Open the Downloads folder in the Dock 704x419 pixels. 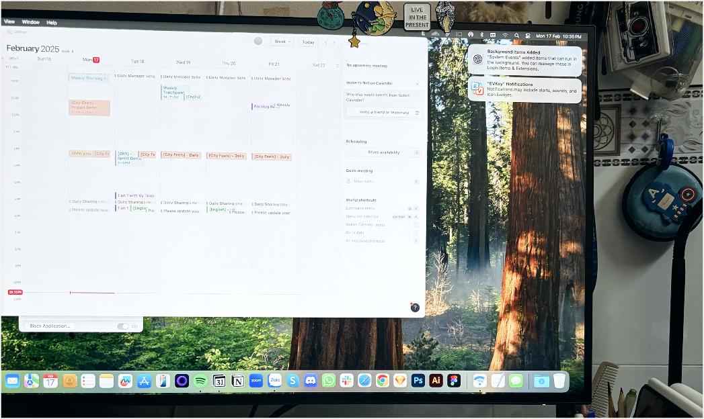pos(541,381)
